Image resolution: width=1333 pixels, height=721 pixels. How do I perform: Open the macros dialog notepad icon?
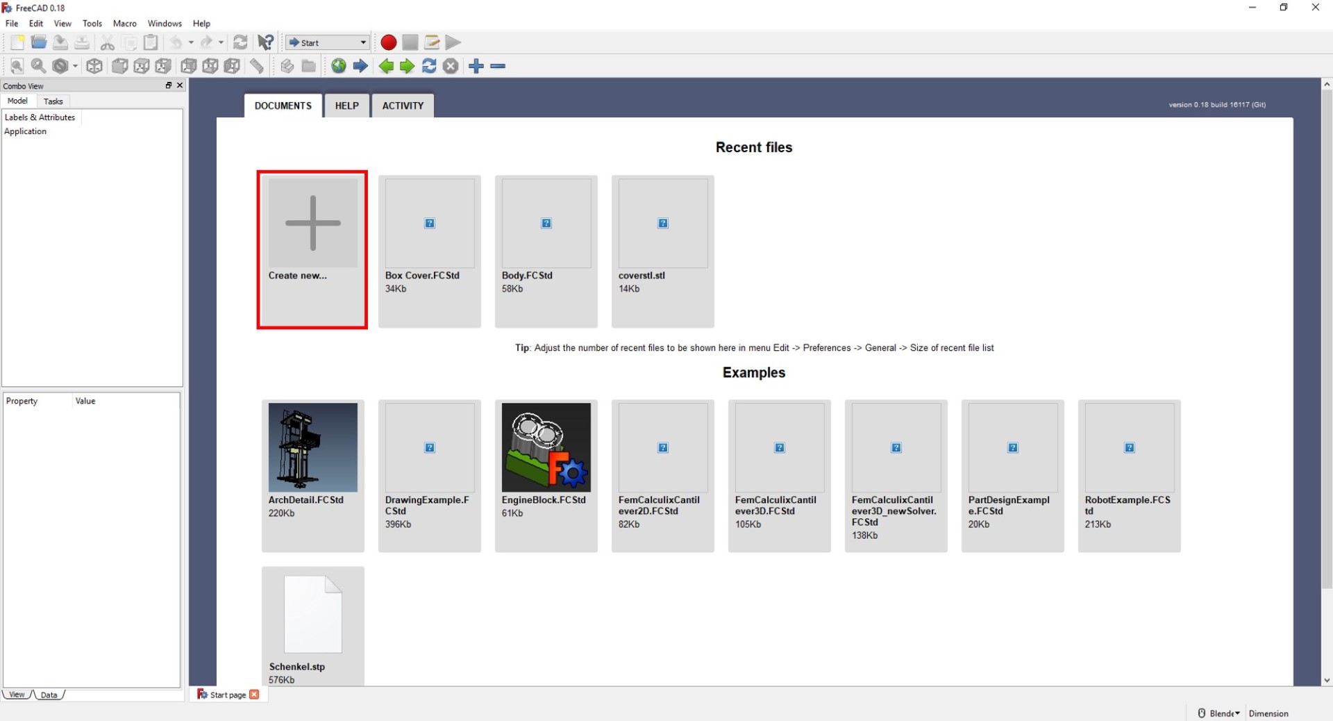[x=432, y=42]
